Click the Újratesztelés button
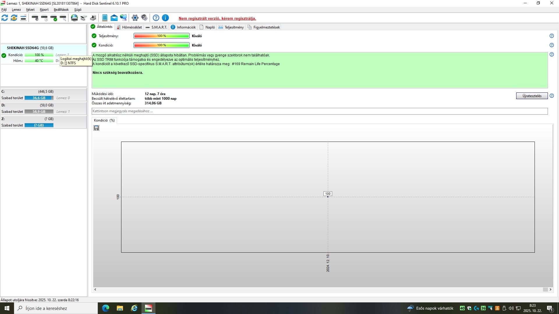 [x=532, y=96]
